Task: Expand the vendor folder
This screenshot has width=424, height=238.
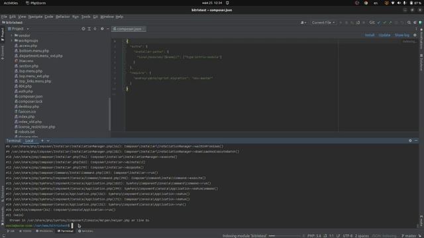Action: coord(12,35)
